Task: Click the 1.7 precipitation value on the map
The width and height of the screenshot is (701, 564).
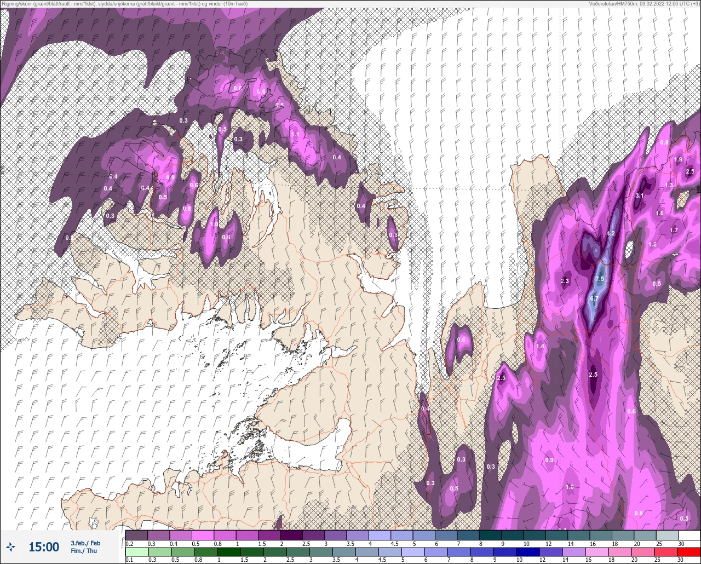Action: 674,230
